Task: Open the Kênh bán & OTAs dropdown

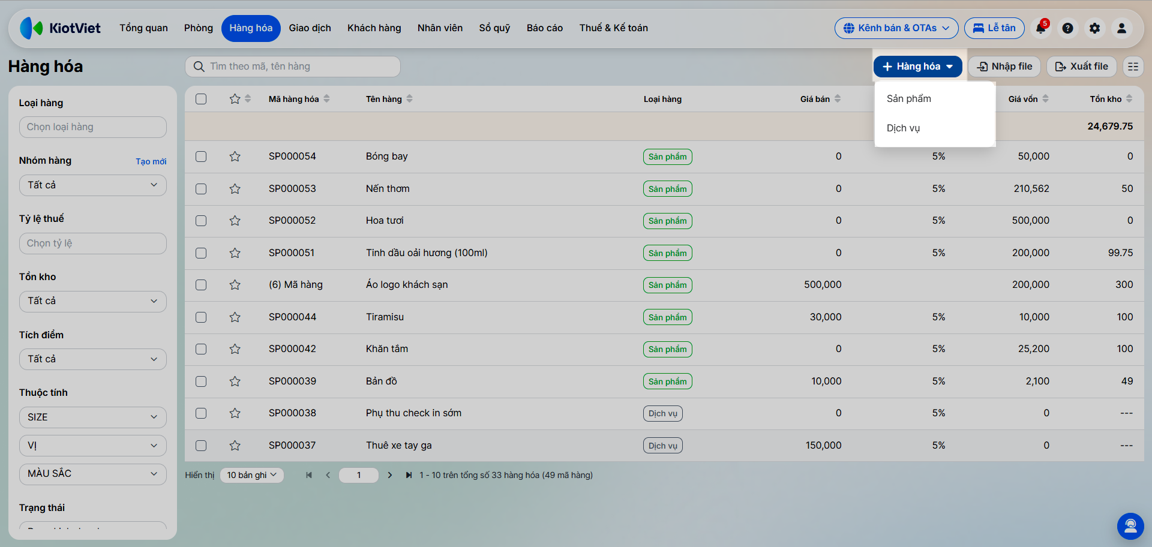Action: click(896, 28)
